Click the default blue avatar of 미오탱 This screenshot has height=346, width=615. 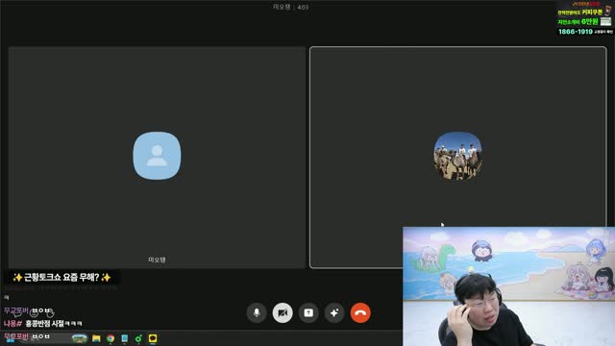tap(157, 156)
